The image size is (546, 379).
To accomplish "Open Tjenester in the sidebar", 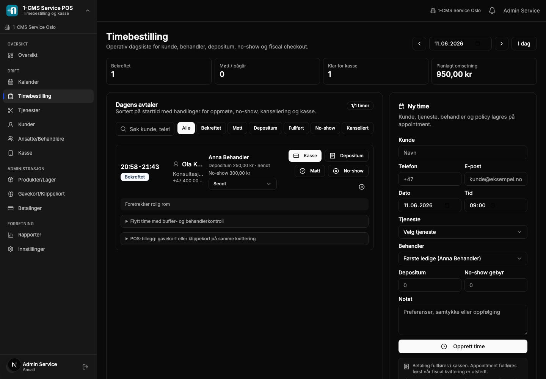I will tap(48, 111).
